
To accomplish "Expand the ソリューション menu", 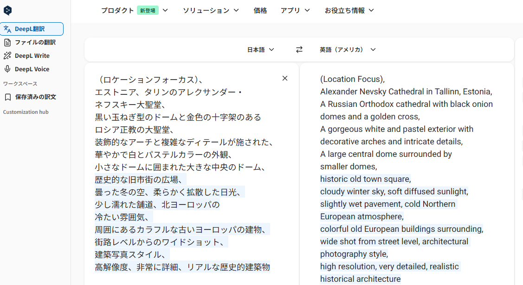I will coord(211,10).
